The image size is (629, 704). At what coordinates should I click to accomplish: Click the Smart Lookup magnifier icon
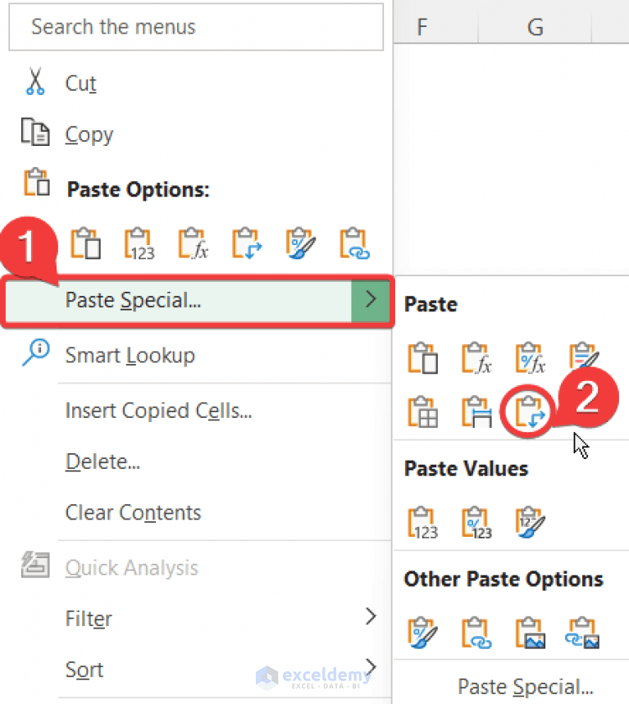coord(36,354)
